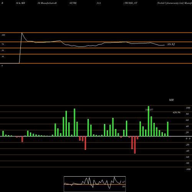Click the 426.96 value in MR panel

[x=177, y=113]
